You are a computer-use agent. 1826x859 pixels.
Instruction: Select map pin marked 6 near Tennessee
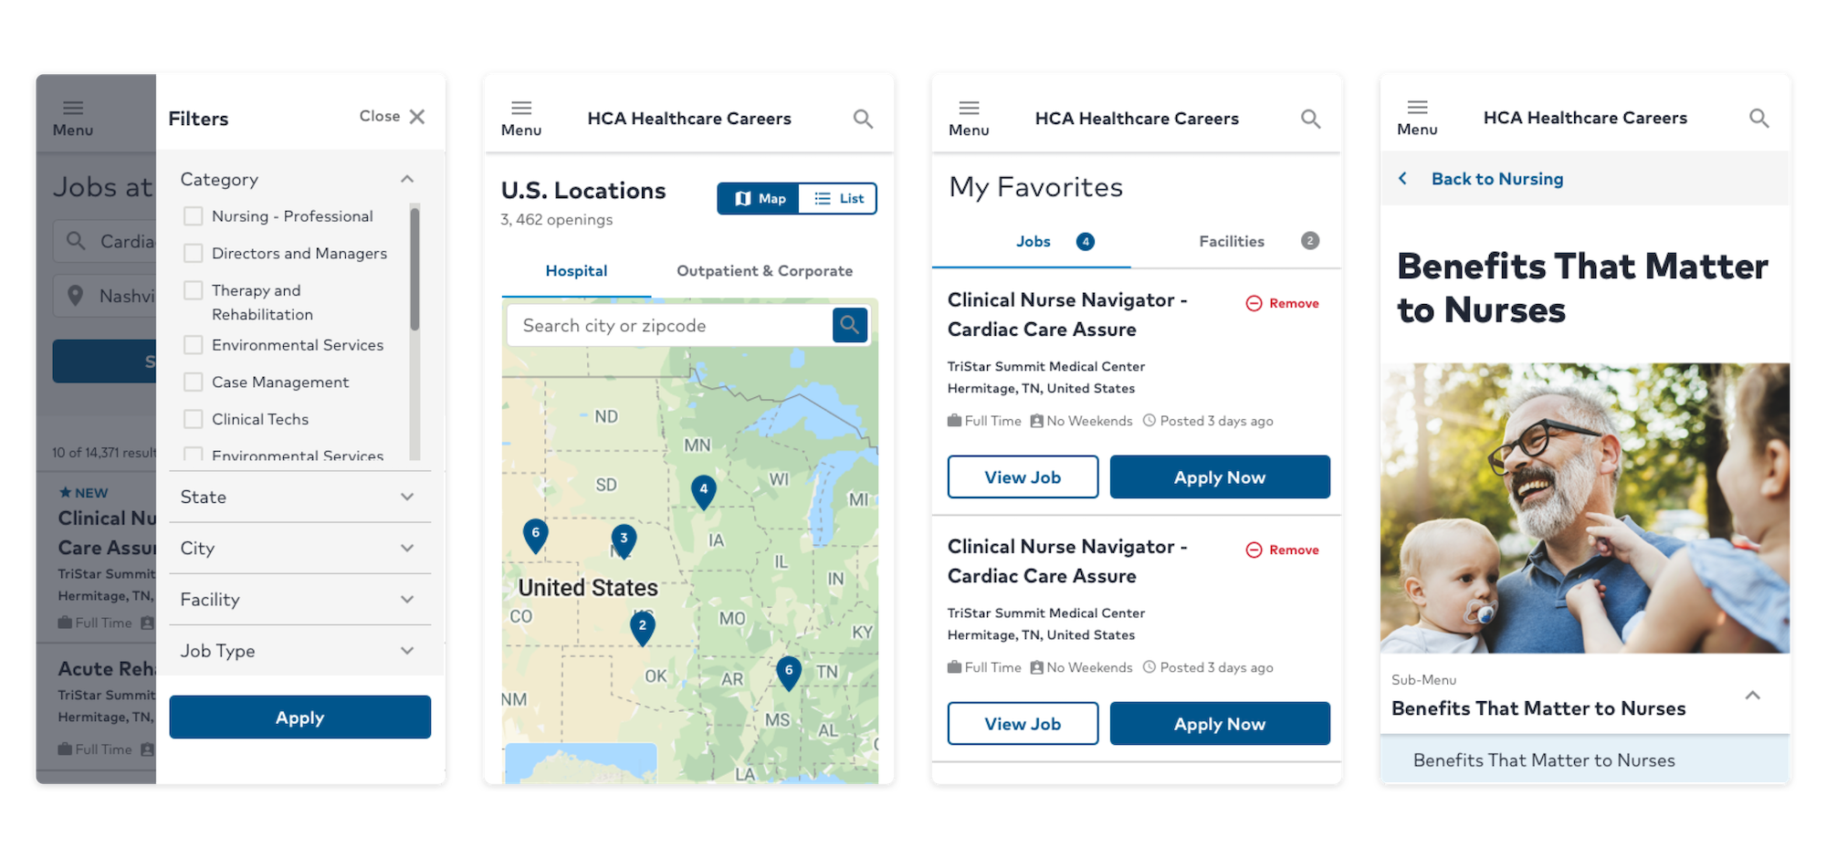pyautogui.click(x=789, y=673)
